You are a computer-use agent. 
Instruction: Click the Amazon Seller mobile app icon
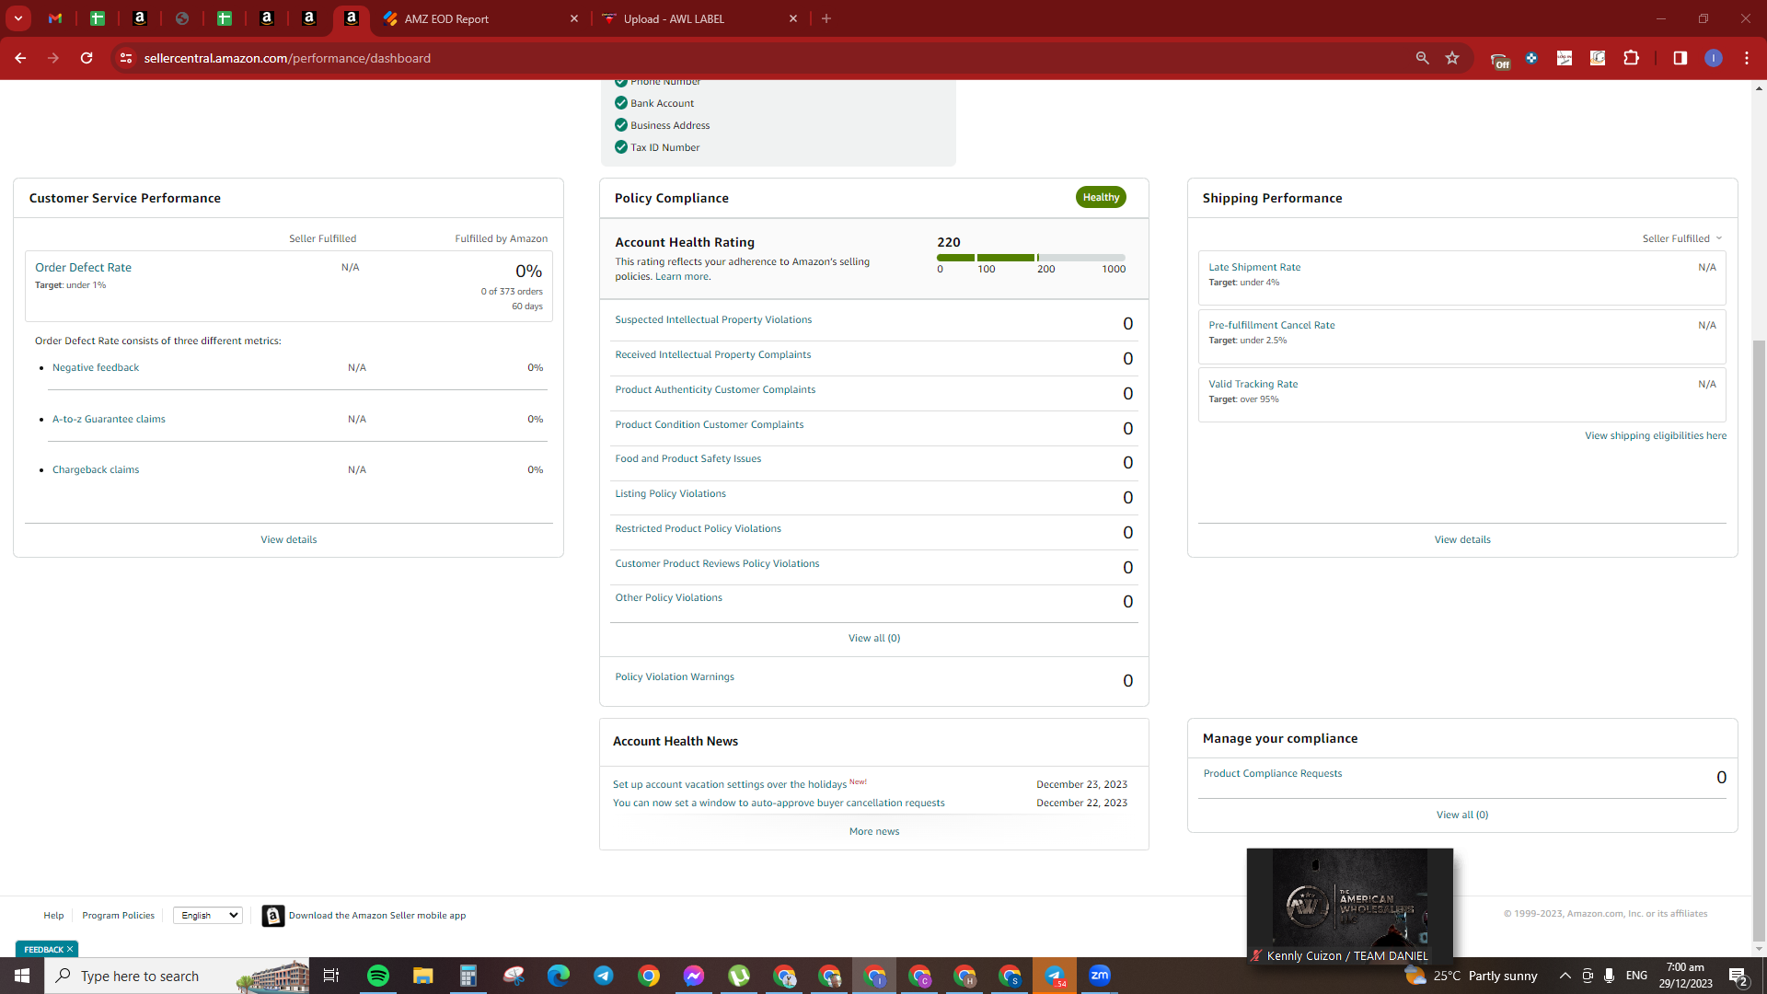pos(272,916)
